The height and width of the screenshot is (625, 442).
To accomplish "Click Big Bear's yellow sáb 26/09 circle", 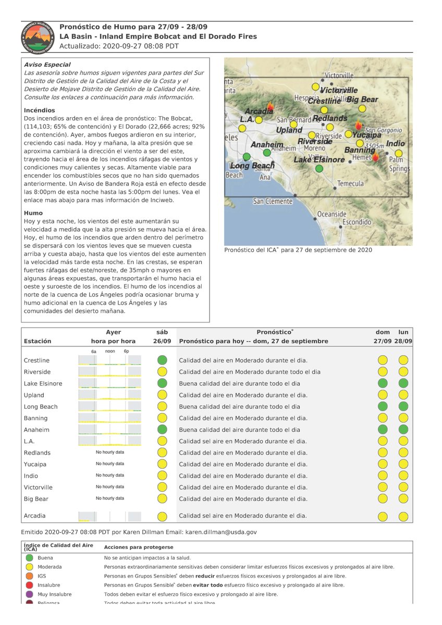I will (x=162, y=498).
